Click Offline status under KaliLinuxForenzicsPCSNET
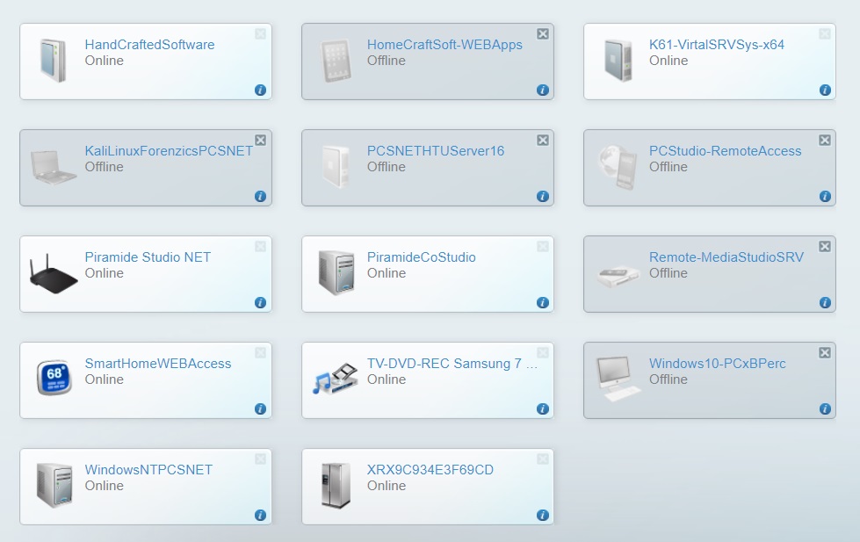This screenshot has height=542, width=860. click(105, 167)
